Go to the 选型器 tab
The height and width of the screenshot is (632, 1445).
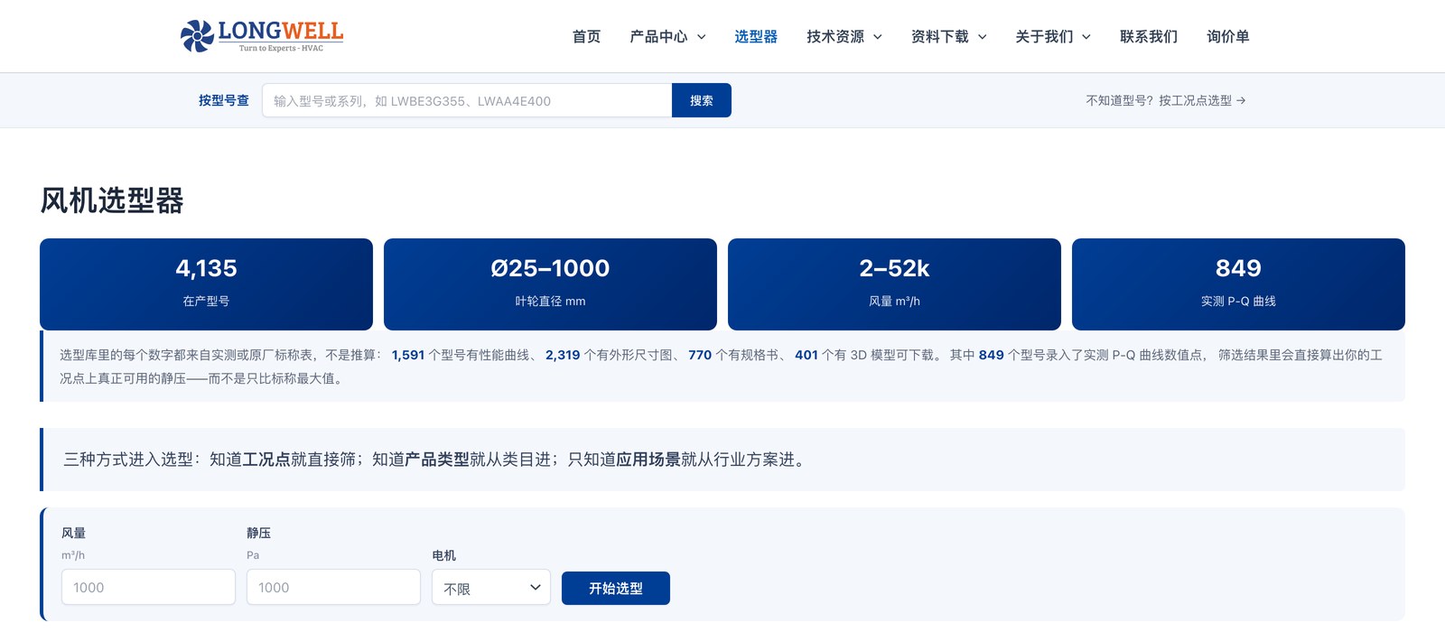coord(756,36)
